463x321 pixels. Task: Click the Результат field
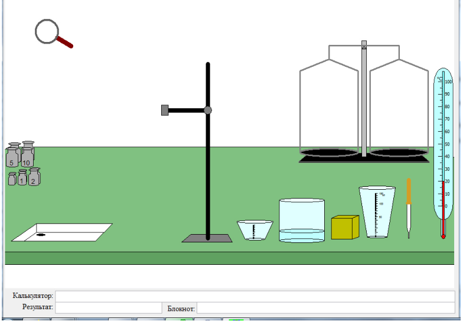(109, 307)
